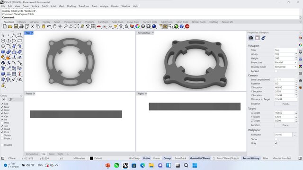Cut selection using the scissors icon
This screenshot has height=170, width=303.
pos(33,26)
